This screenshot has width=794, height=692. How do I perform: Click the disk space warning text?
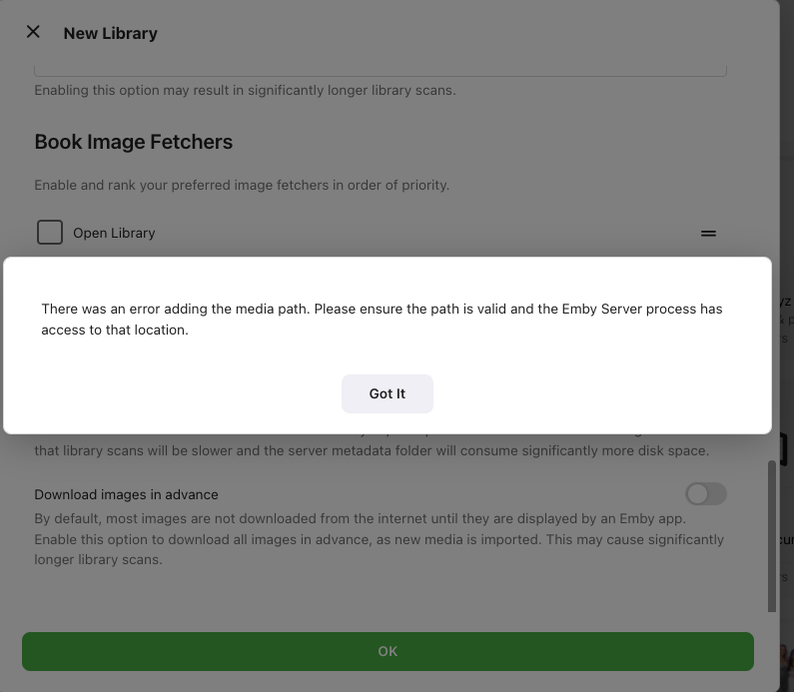tap(372, 450)
